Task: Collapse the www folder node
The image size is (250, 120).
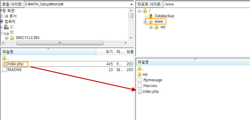Action: pos(145,22)
